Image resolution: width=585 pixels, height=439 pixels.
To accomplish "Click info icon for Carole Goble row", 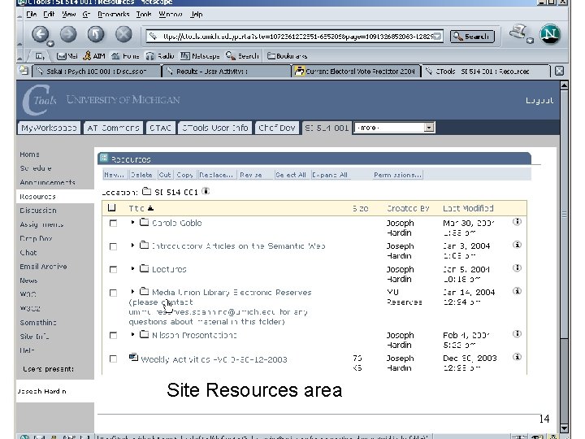I will tap(517, 222).
